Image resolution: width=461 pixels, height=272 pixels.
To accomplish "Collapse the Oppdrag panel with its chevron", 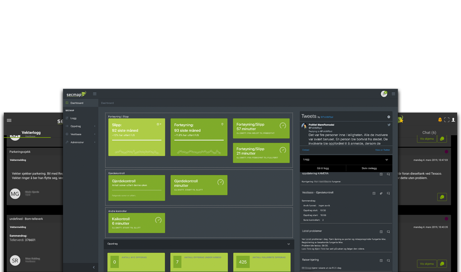I will point(289,244).
